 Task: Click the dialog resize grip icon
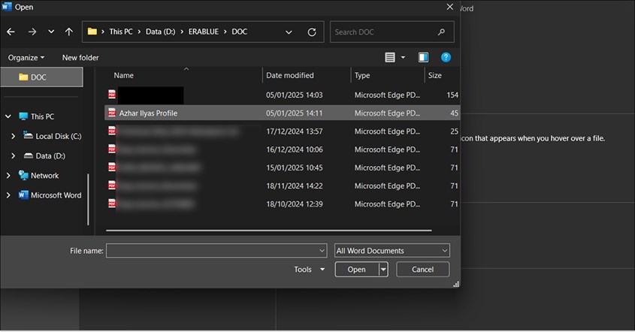pyautogui.click(x=456, y=284)
